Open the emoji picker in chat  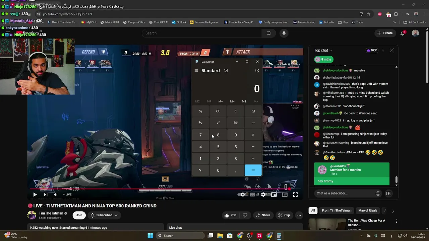point(378,193)
